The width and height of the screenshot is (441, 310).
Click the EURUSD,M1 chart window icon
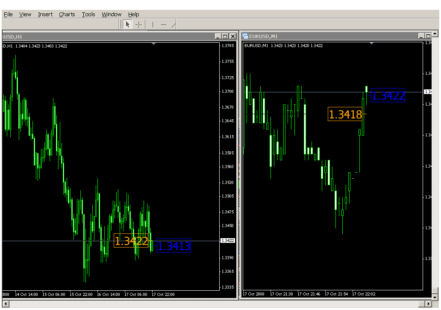point(245,36)
